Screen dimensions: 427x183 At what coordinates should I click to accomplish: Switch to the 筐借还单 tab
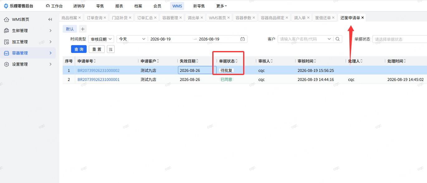click(x=323, y=18)
